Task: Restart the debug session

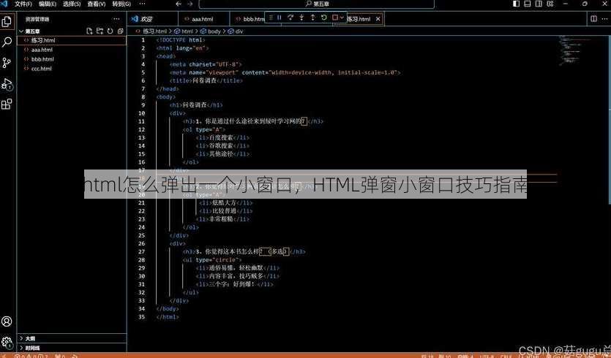Action: click(324, 18)
